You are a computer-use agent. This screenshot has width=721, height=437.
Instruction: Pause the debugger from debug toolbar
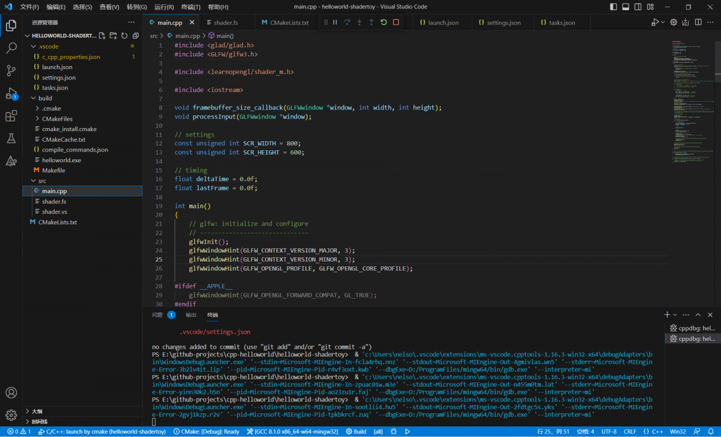pos(335,22)
